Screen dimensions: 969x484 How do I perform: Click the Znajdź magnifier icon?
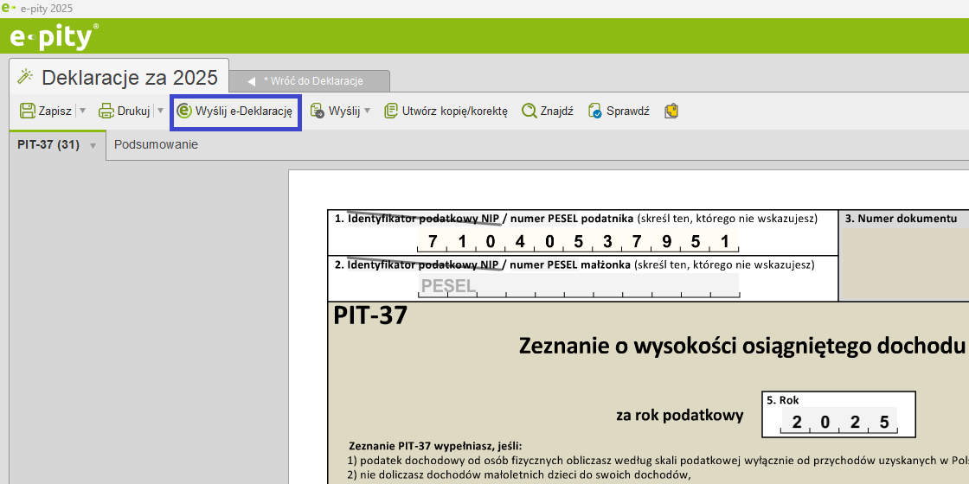[529, 111]
